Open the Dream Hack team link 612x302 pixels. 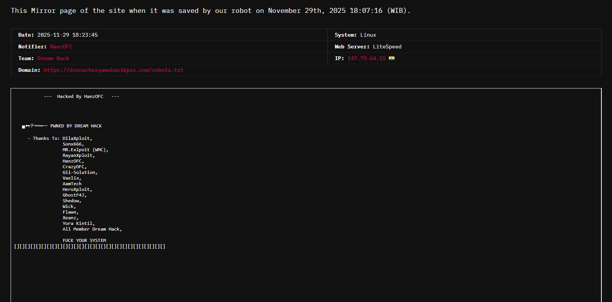point(53,58)
